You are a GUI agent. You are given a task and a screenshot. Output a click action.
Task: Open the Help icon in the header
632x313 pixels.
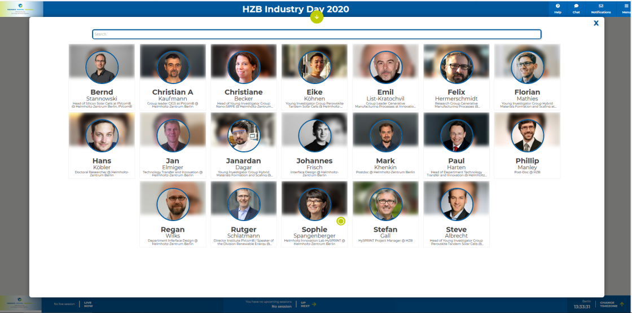558,6
